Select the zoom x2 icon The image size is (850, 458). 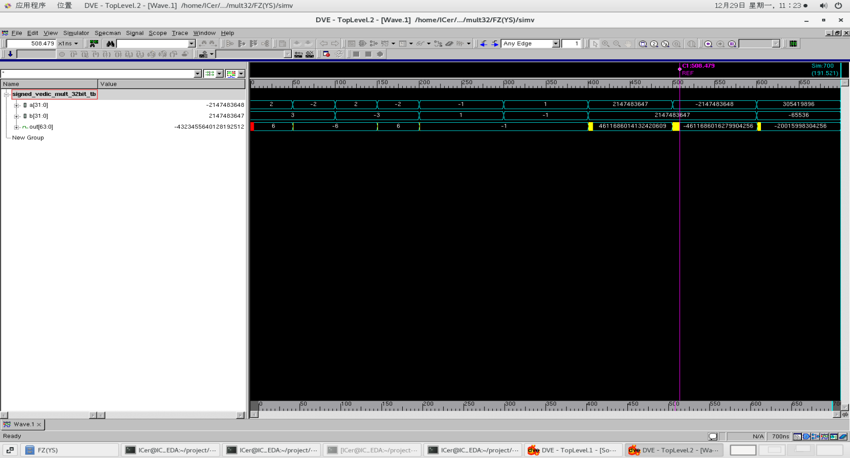coord(654,44)
